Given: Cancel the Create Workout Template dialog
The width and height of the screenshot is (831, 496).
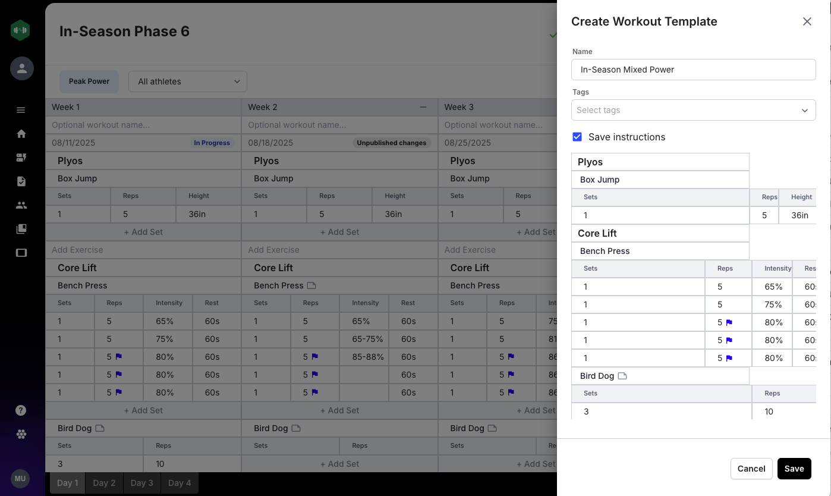Looking at the screenshot, I should pos(751,469).
